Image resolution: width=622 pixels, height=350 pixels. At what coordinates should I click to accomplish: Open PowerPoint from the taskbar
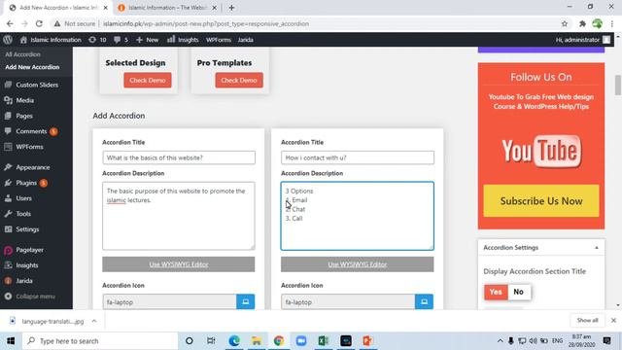click(x=367, y=341)
